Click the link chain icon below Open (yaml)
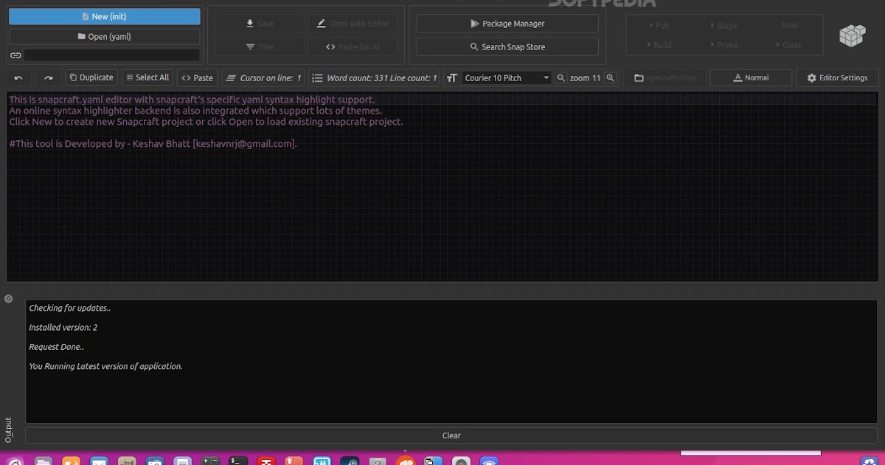 [15, 55]
